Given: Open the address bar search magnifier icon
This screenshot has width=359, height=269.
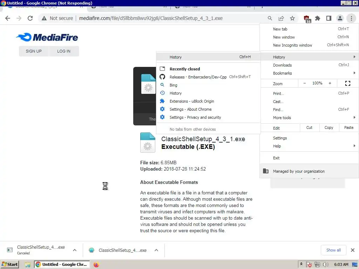Looking at the screenshot, I should click(x=270, y=18).
